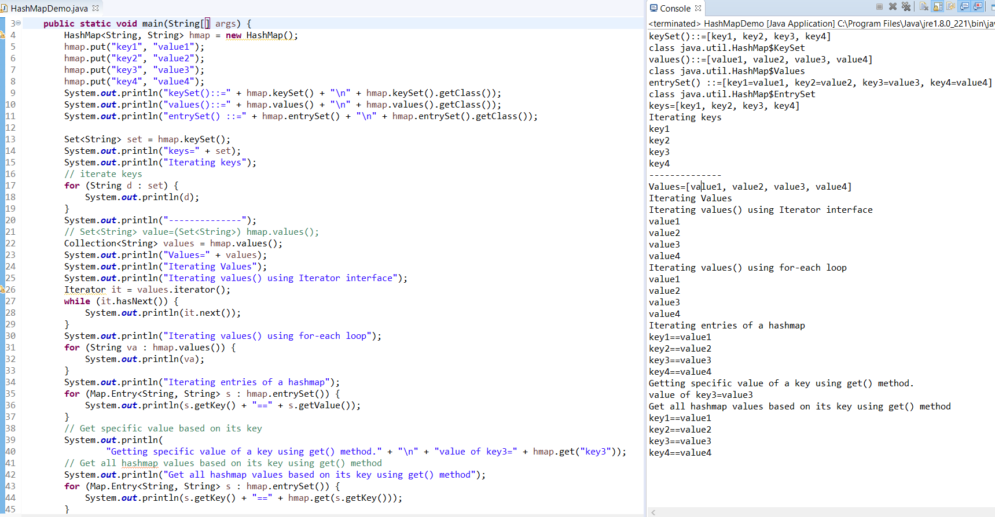Click 'Set<String> set = hmap.keySet();' line

[147, 139]
